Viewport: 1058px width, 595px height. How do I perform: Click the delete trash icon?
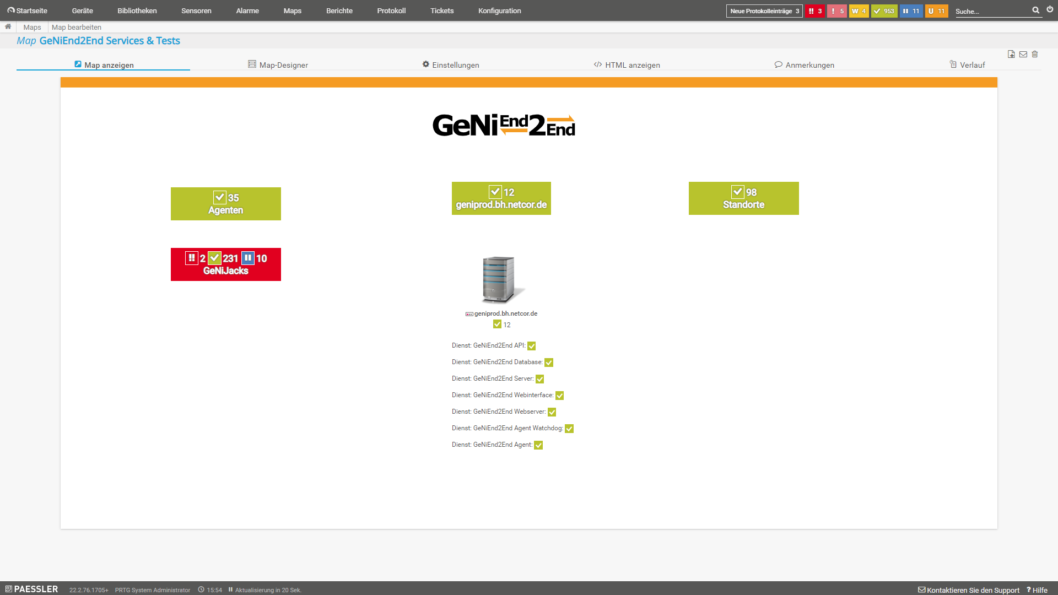pyautogui.click(x=1035, y=54)
